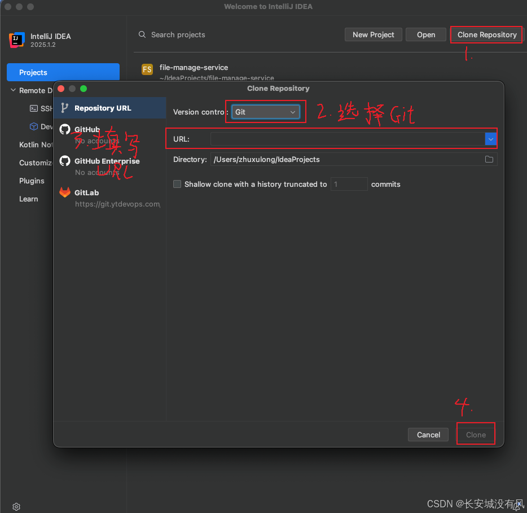Image resolution: width=527 pixels, height=513 pixels.
Task: Click the FS project icon for file-manage-service
Action: tap(147, 69)
